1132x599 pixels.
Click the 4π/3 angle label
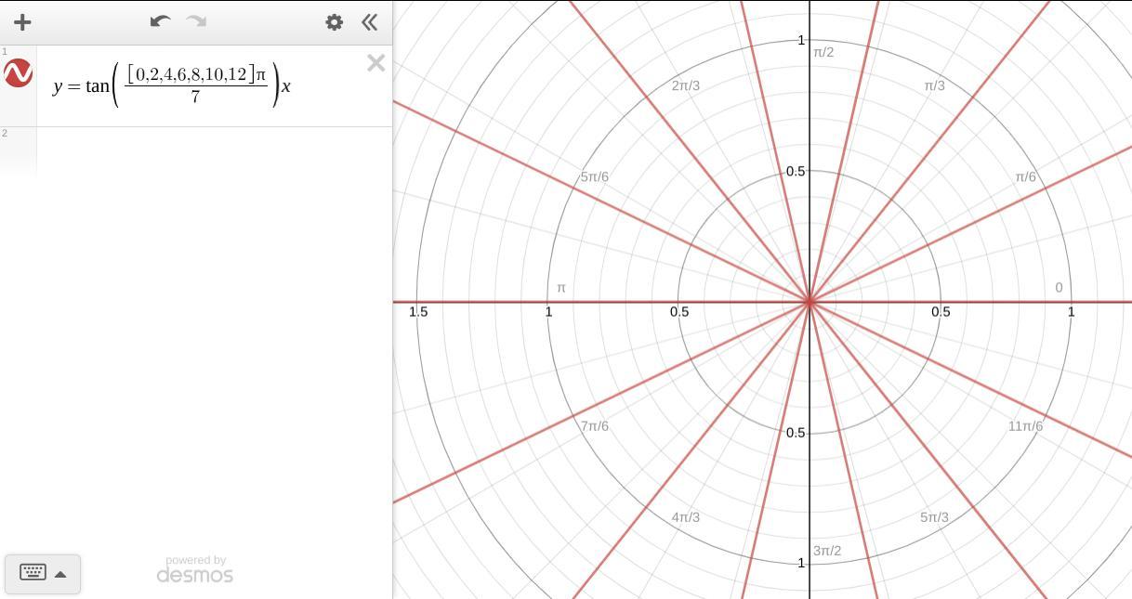pos(686,517)
